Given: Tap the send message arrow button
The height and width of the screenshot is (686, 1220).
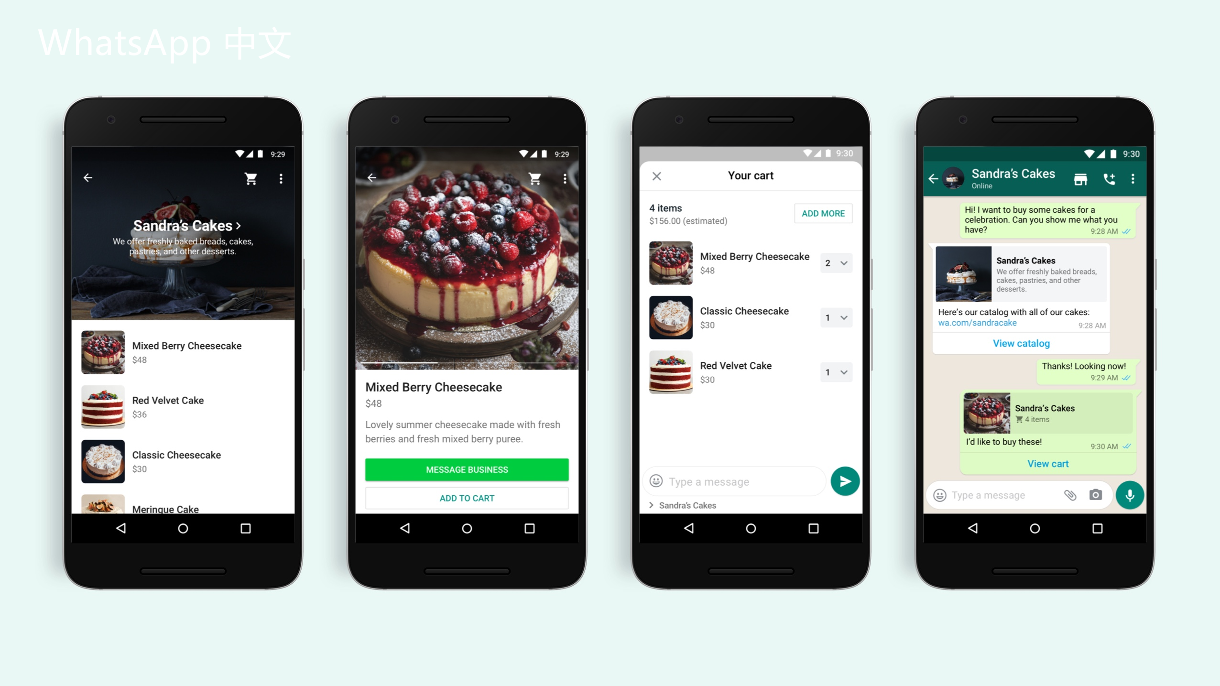Looking at the screenshot, I should (x=846, y=481).
